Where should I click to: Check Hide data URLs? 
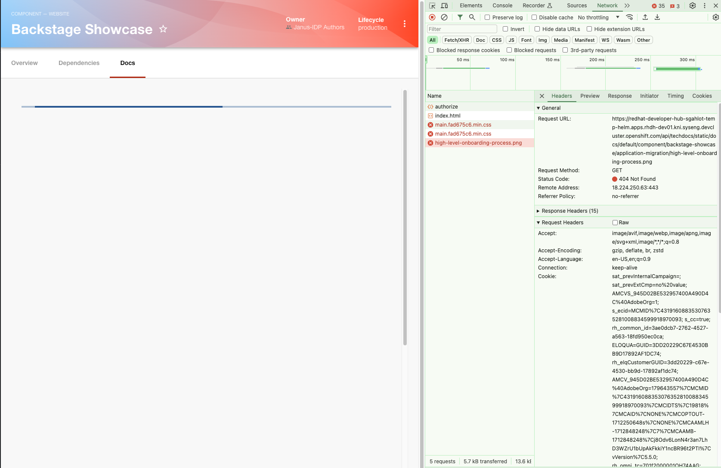coord(537,29)
